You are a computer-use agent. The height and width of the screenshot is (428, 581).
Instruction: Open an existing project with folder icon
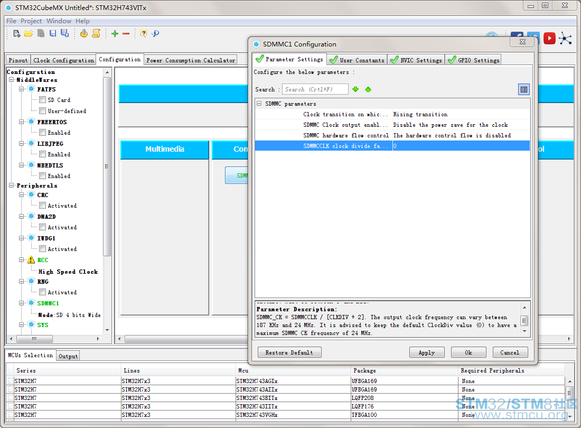point(29,33)
